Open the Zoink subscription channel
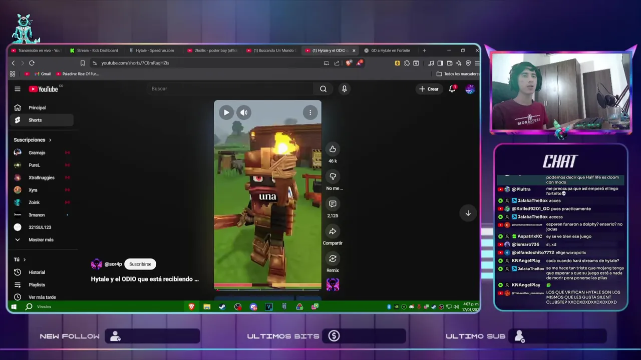The width and height of the screenshot is (641, 360). (x=42, y=202)
